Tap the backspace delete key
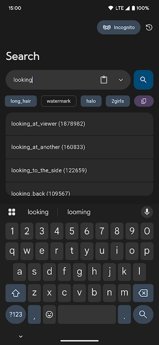Image resolution: width=159 pixels, height=345 pixels. (x=143, y=293)
